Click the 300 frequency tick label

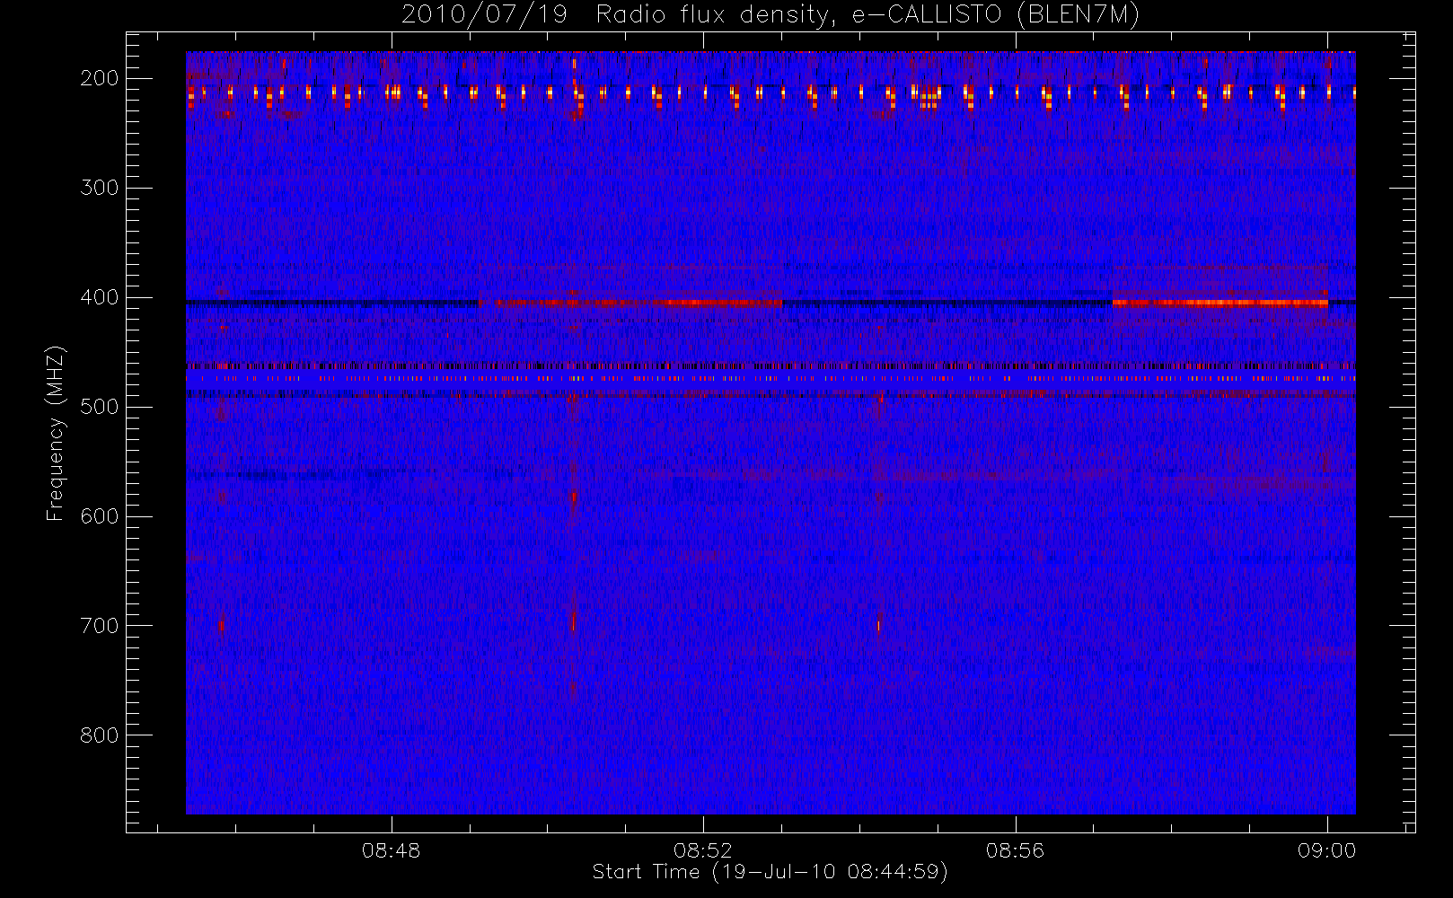pyautogui.click(x=100, y=188)
